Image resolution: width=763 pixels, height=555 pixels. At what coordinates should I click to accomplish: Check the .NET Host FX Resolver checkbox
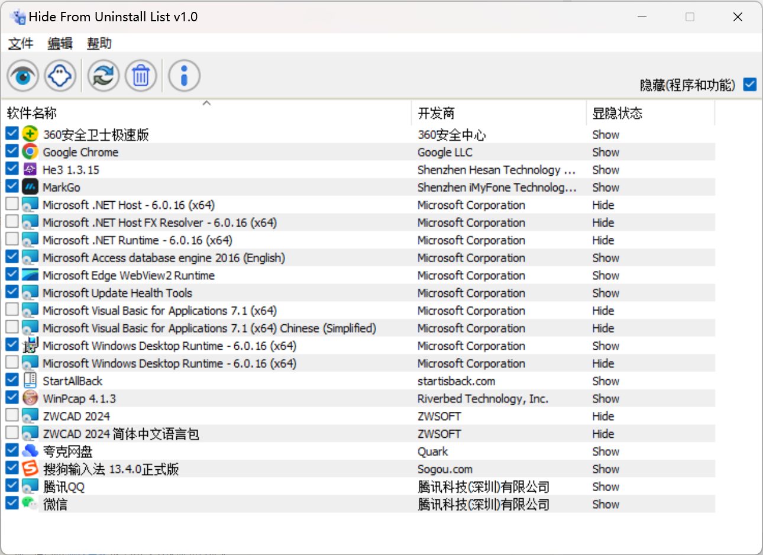click(12, 222)
